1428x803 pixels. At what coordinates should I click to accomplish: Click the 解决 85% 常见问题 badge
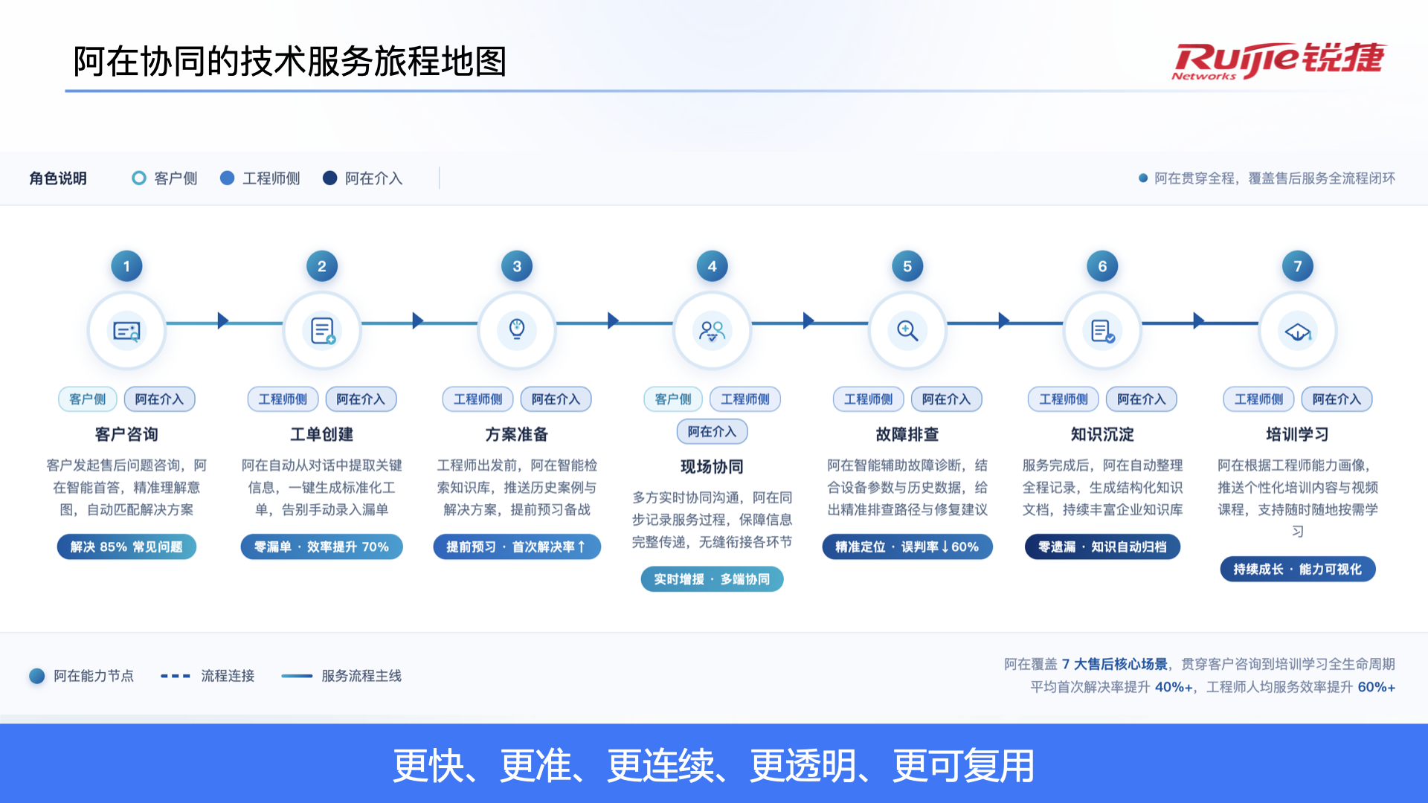[126, 547]
